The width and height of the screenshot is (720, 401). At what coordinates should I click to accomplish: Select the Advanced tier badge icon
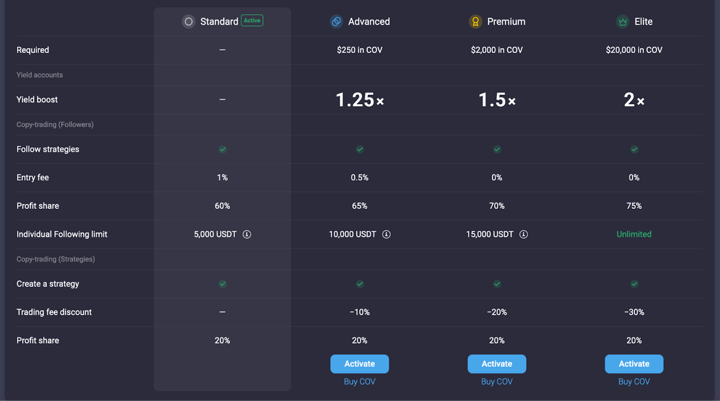tap(336, 22)
